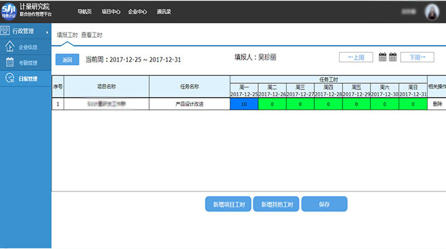Expand the 行政管理 sidebar arrow

pyautogui.click(x=47, y=32)
